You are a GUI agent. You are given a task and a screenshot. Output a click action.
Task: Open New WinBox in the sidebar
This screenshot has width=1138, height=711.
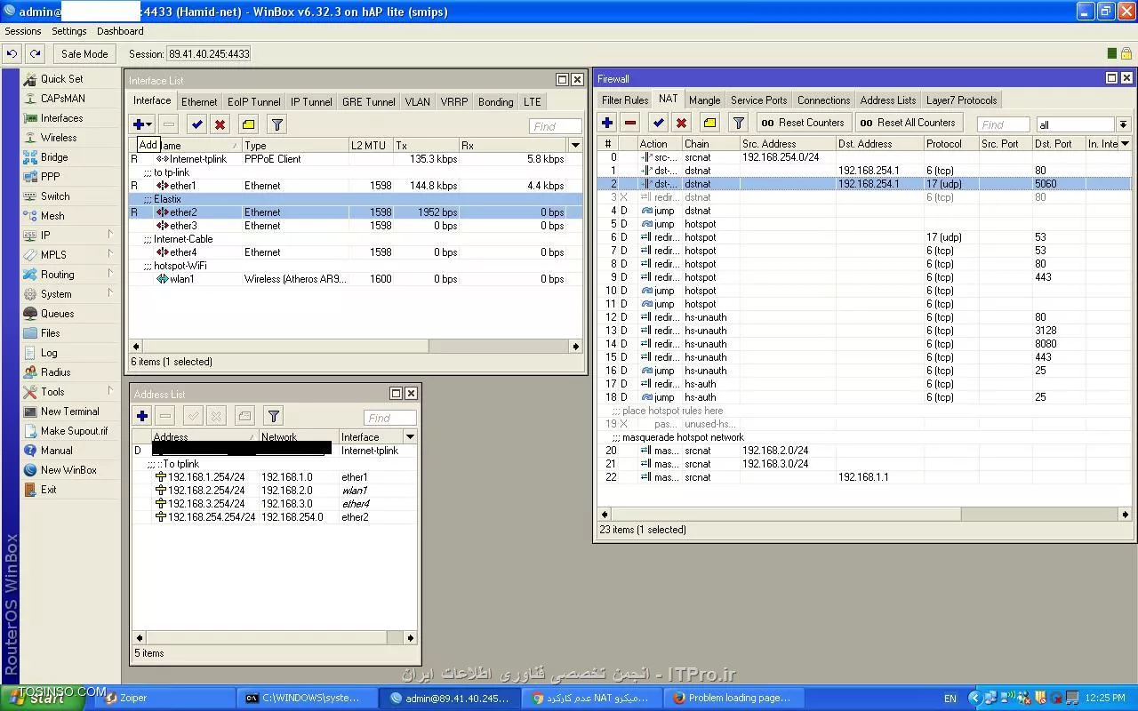[70, 470]
